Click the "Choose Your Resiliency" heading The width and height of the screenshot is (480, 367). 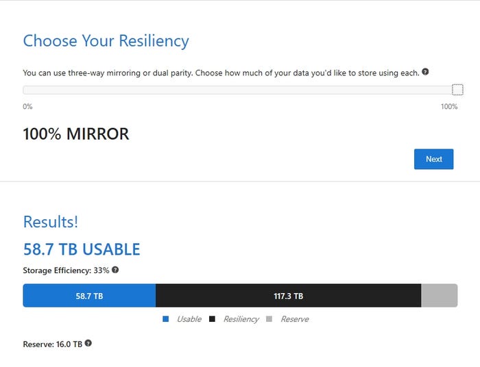[106, 40]
